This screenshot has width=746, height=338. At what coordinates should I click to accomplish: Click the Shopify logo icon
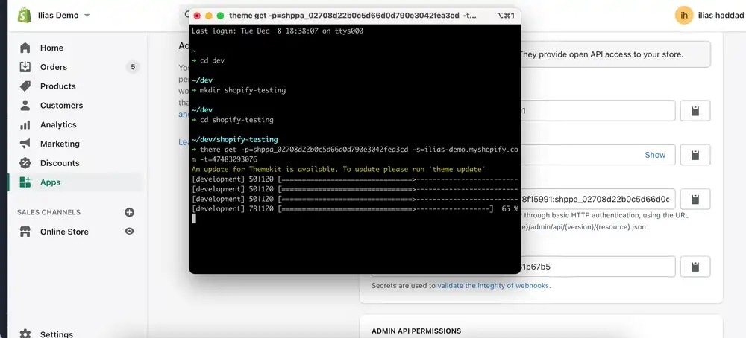(25, 16)
